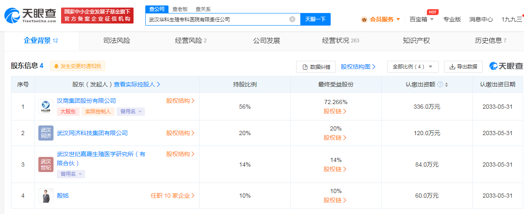524x214 pixels.
Task: Select the 经营风险 tab
Action: point(191,41)
